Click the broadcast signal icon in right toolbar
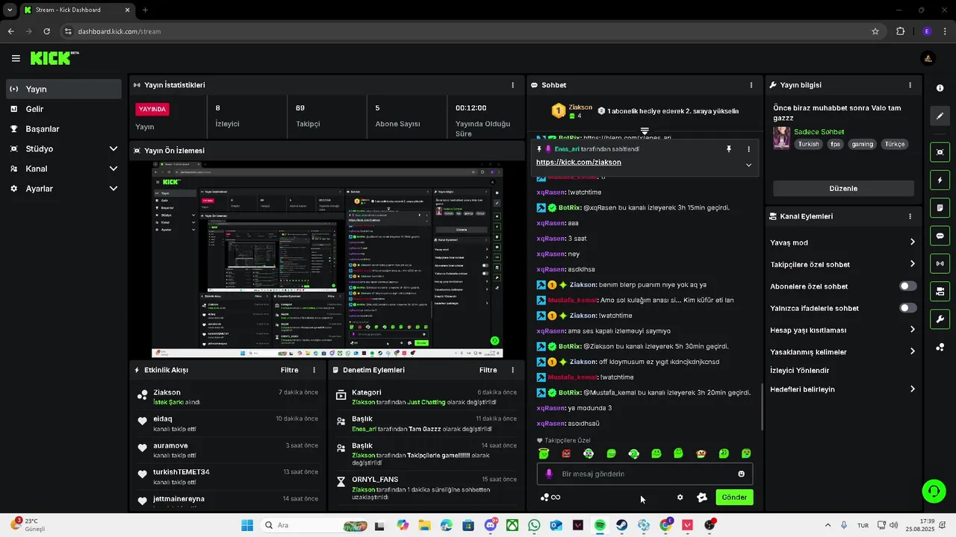 pos(940,263)
